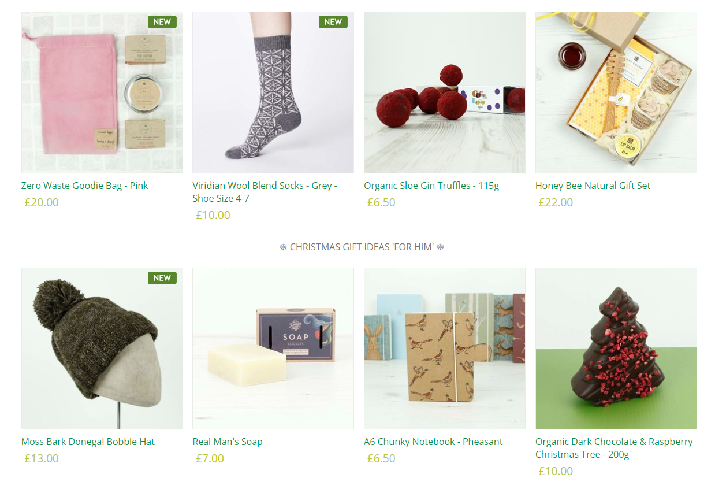View the chocolate raspberry Christmas tree photo

tap(616, 349)
